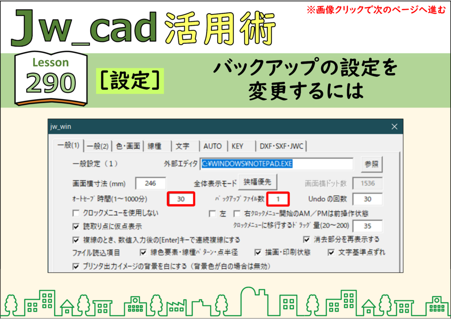Click the 画面横寸法 (mm) field
The image size is (451, 319).
pyautogui.click(x=151, y=183)
